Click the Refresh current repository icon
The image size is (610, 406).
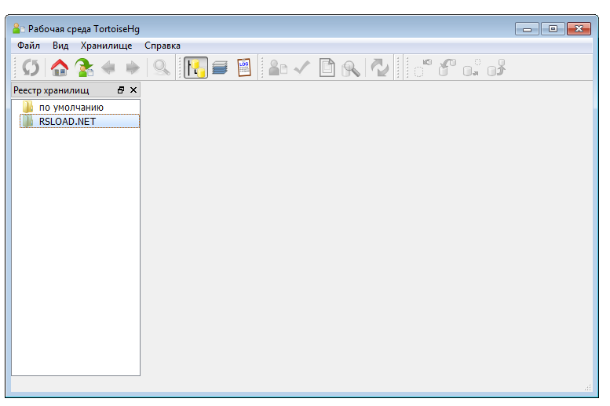click(x=31, y=68)
